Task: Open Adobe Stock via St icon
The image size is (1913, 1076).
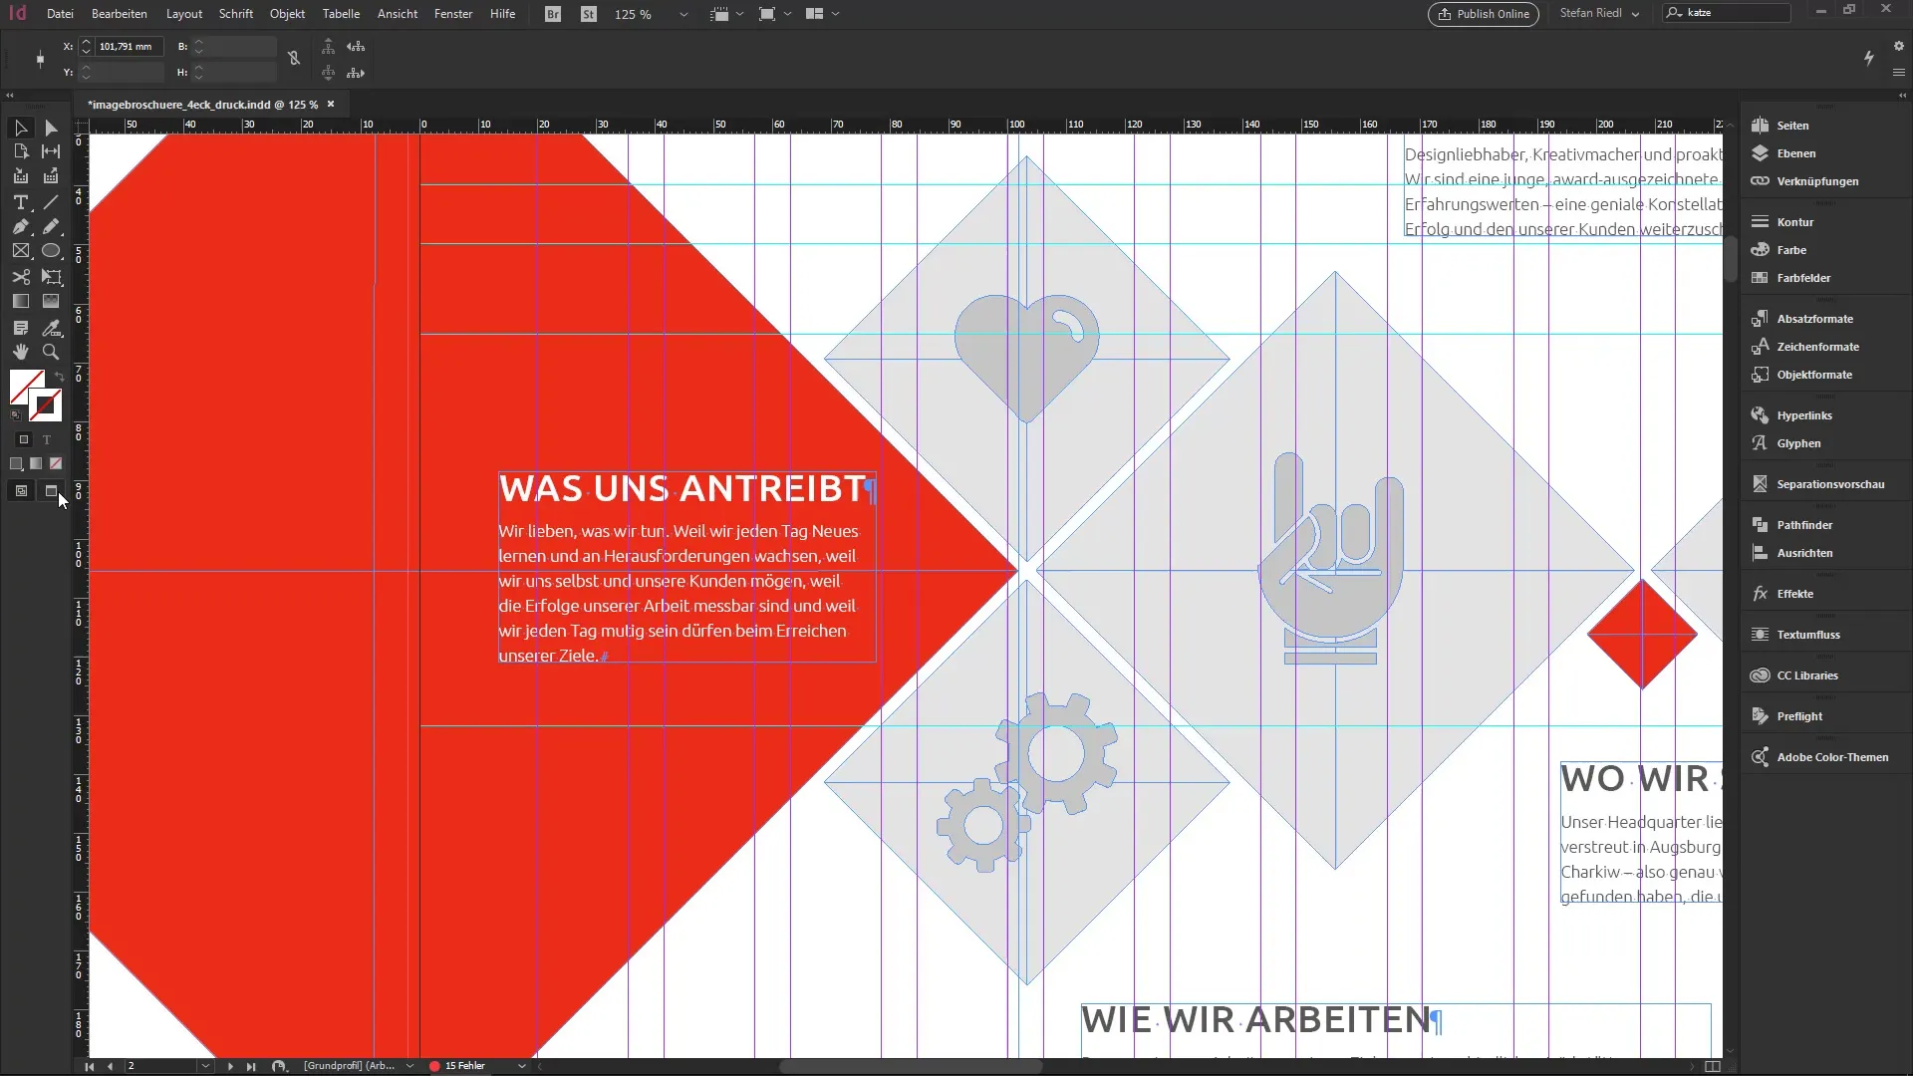Action: click(x=589, y=14)
